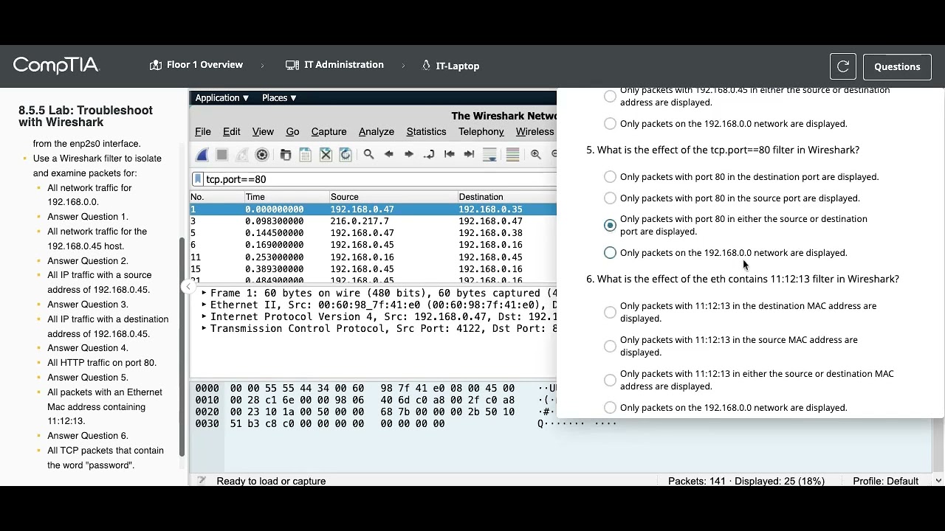Open the View menu
Viewport: 945px width, 531px height.
coord(263,132)
